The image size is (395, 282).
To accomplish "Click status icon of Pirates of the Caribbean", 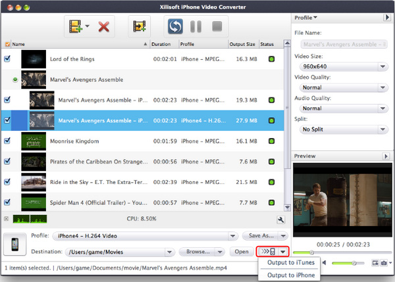I will 271,162.
